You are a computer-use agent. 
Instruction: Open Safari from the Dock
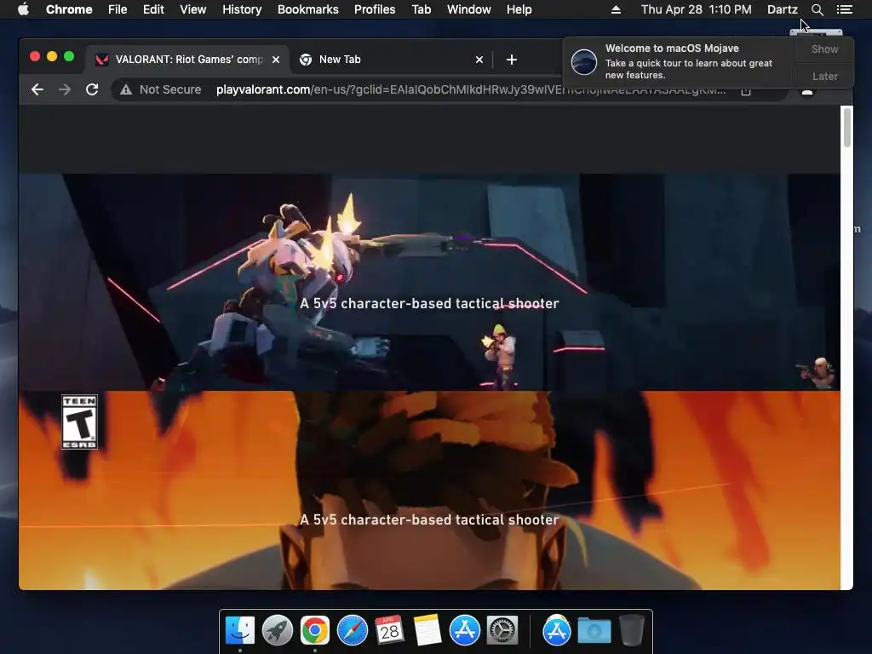(x=352, y=630)
